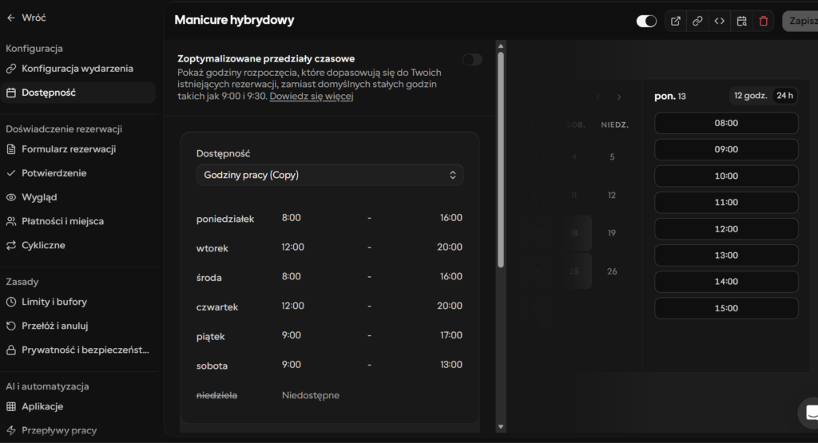Click the Zapisz save button

(800, 21)
